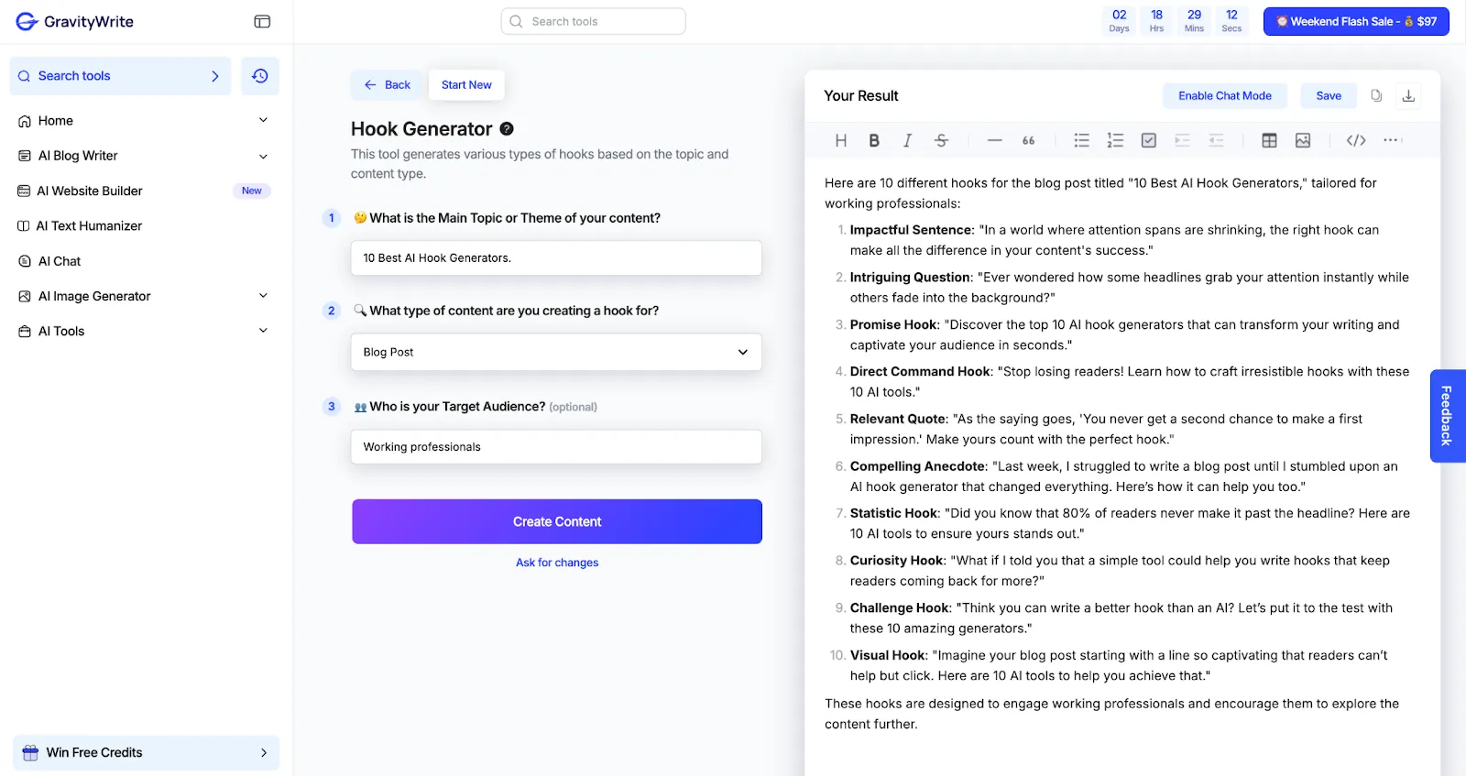This screenshot has height=776, width=1466.
Task: Open more editor options ellipsis
Action: pyautogui.click(x=1393, y=140)
